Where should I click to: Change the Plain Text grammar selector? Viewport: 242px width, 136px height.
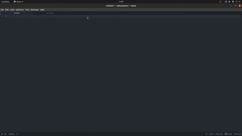(219, 134)
